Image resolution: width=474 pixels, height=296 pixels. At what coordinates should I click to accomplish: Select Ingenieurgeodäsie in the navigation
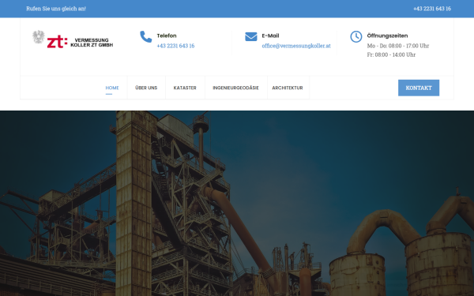pyautogui.click(x=235, y=88)
